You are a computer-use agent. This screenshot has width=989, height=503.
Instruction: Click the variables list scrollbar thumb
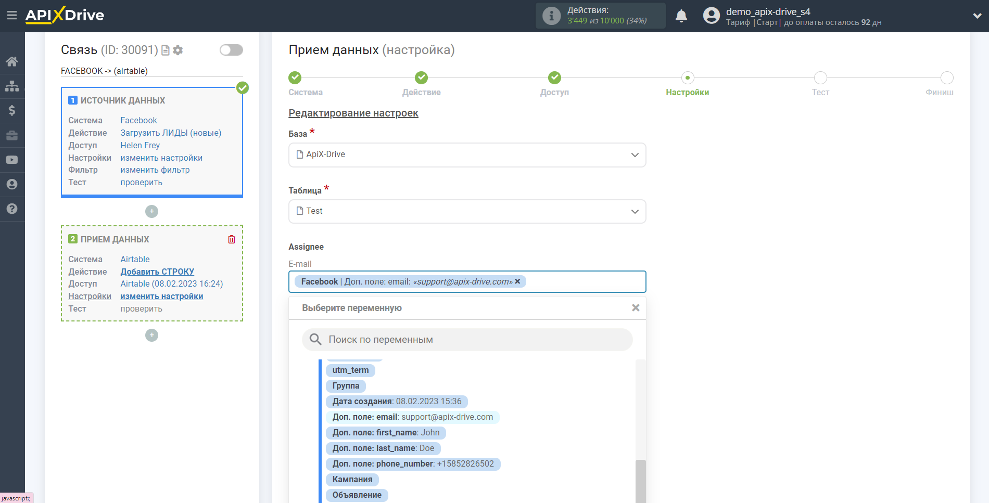[x=641, y=481]
